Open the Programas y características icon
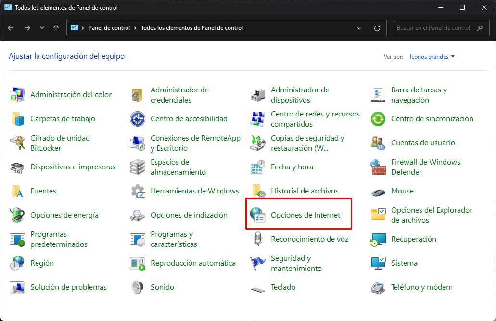This screenshot has width=496, height=321. (137, 239)
